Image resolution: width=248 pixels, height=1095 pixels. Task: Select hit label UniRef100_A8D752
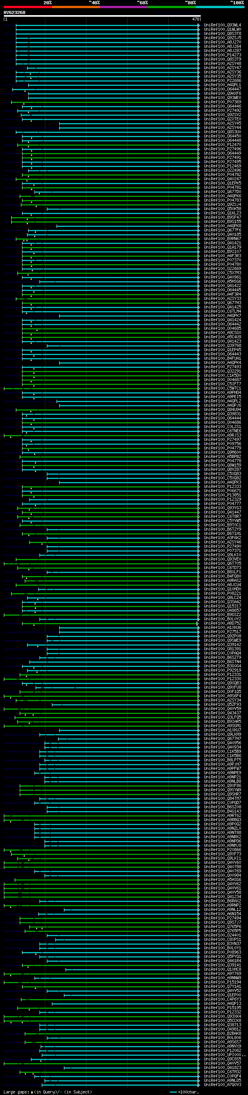(x=222, y=623)
